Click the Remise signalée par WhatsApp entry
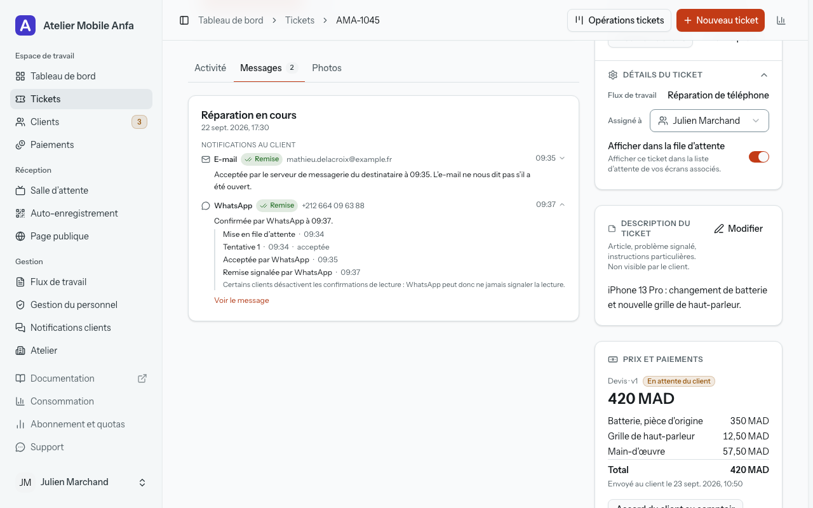 tap(292, 272)
